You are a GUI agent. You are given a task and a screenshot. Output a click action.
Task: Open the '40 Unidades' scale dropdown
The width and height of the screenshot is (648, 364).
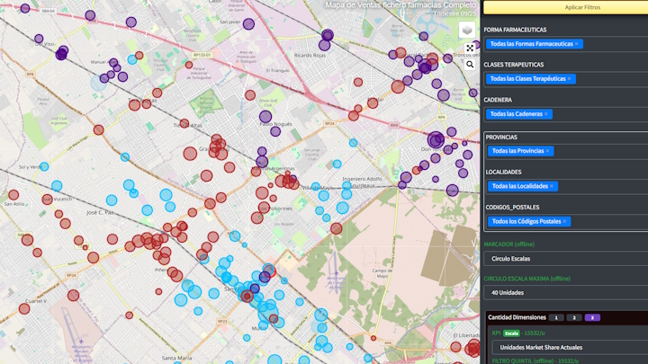click(565, 292)
